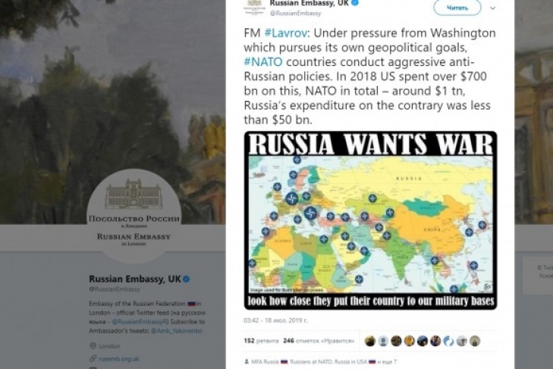Click the Russian Embassy logo avatar in sidebar
The image size is (553, 369).
click(x=134, y=216)
